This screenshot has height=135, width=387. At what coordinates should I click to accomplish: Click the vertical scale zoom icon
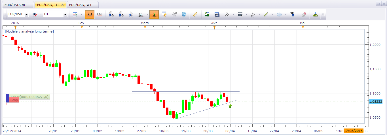141,14
